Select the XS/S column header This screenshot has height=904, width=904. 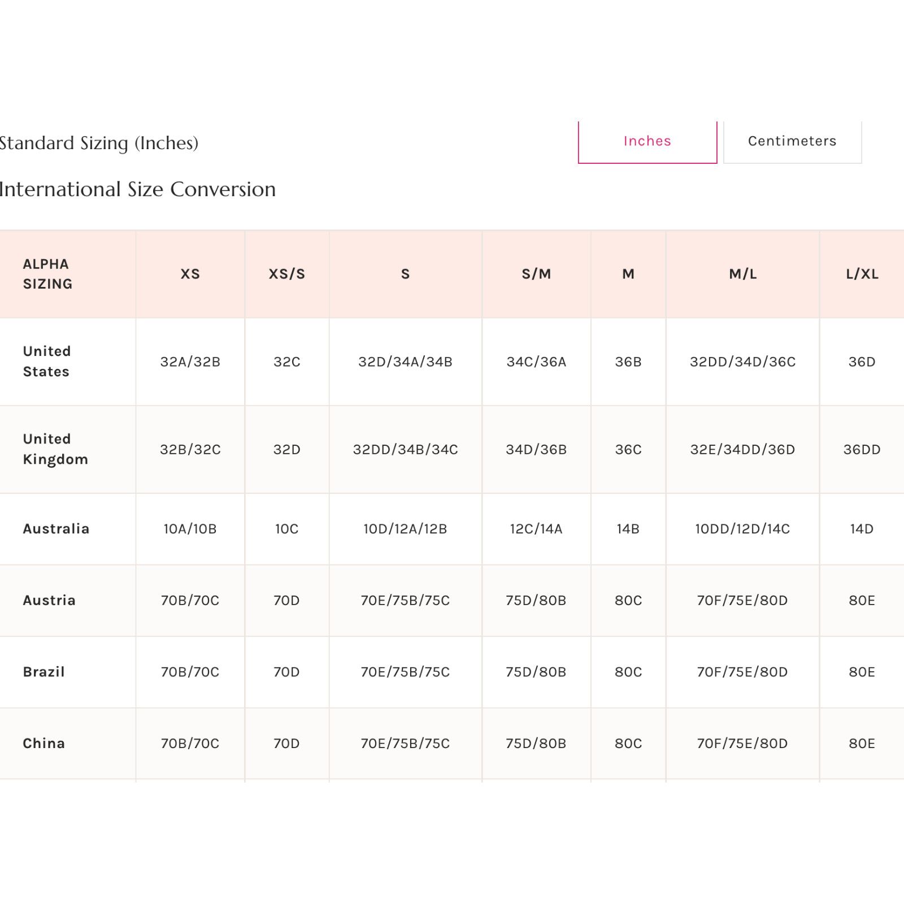click(x=287, y=274)
